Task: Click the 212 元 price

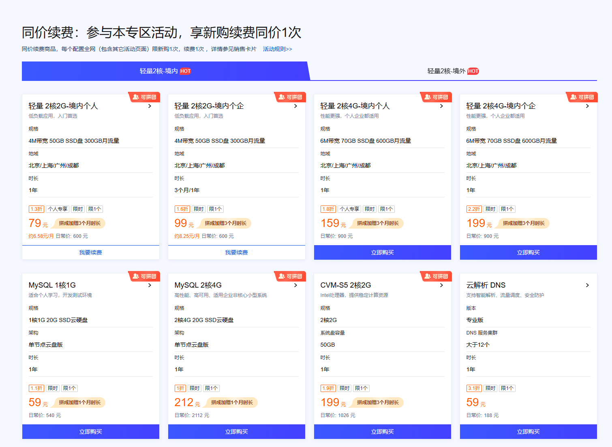Action: tap(187, 403)
